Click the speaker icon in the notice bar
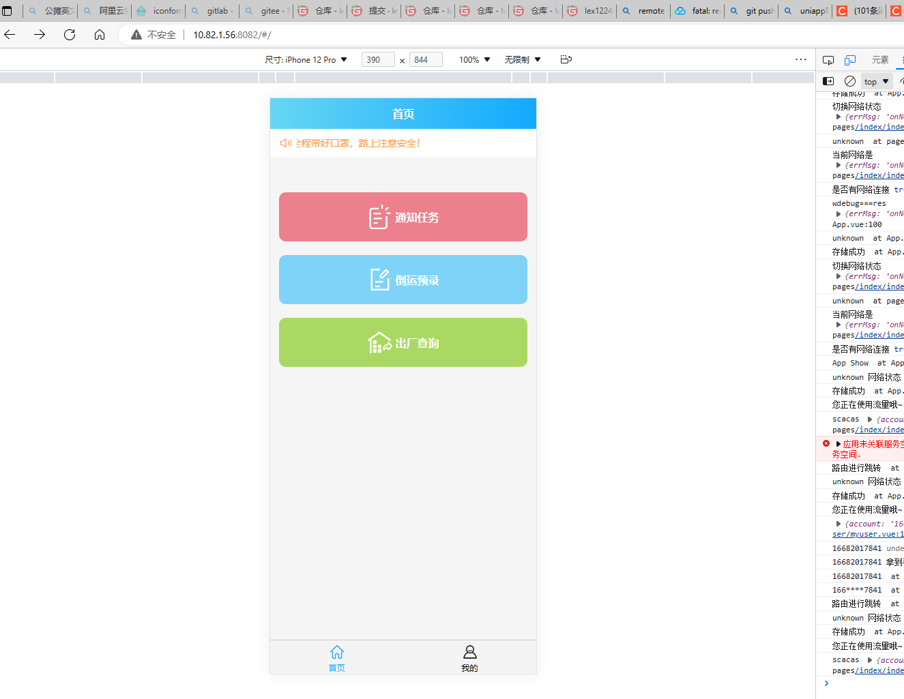 [x=286, y=143]
